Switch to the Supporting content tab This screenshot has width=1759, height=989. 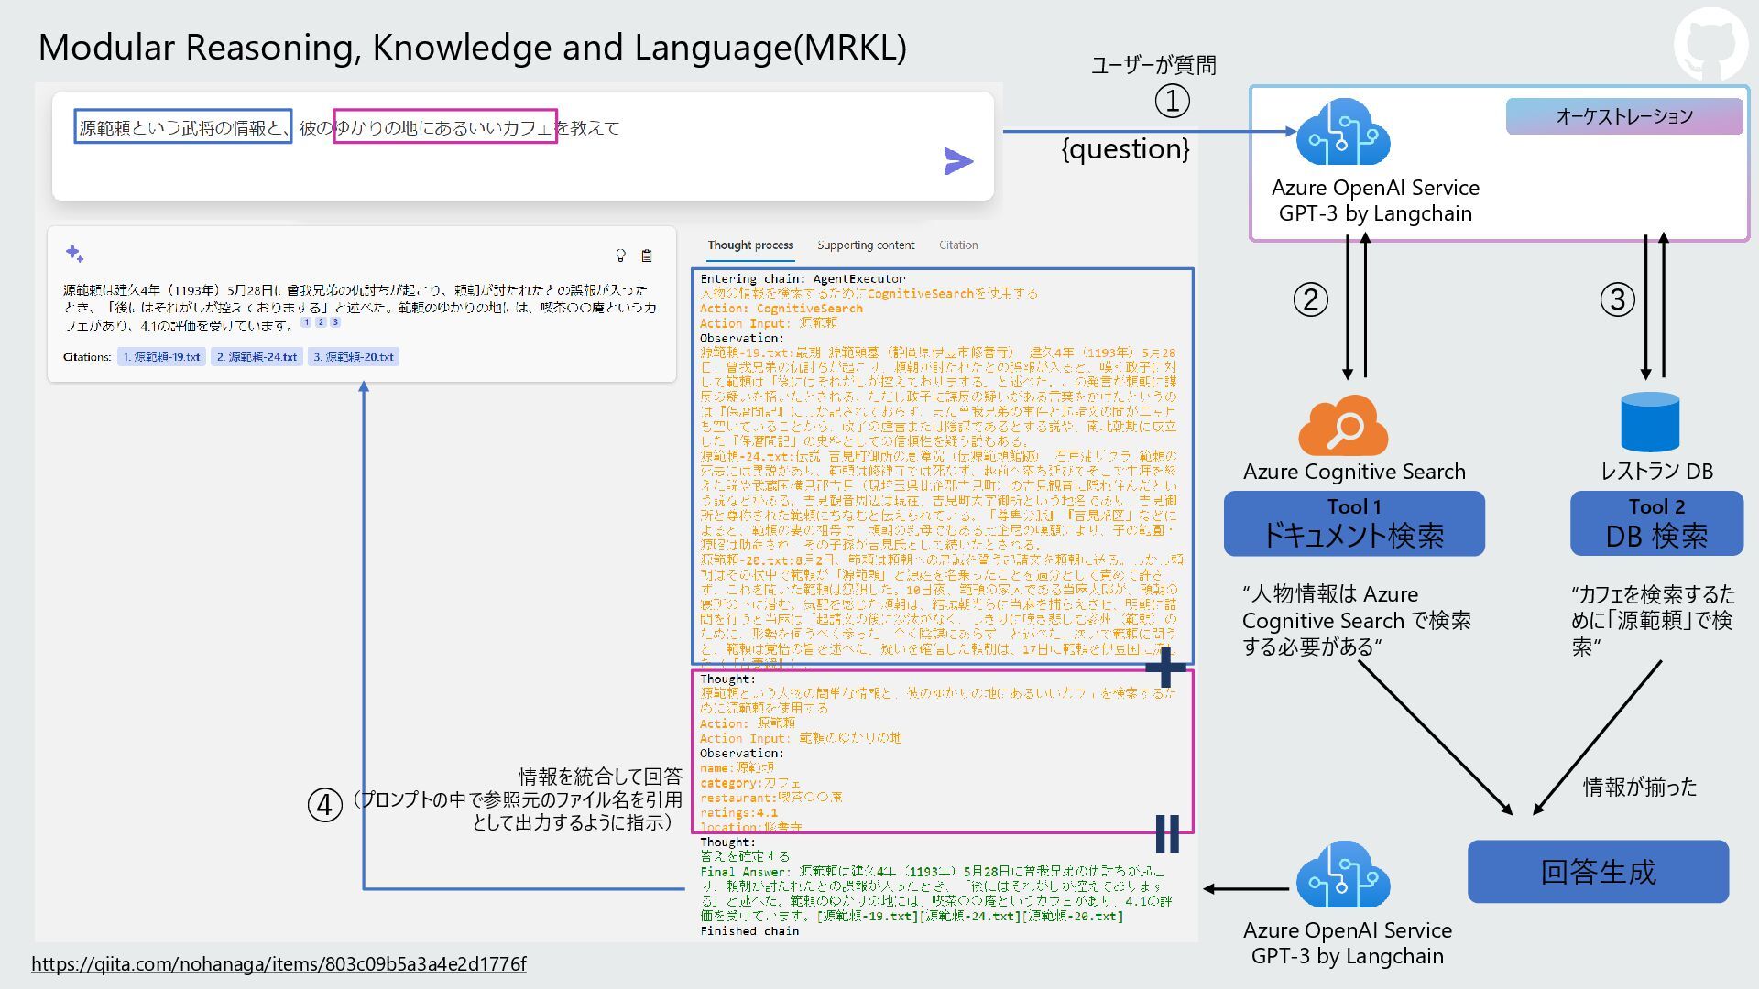(x=866, y=245)
